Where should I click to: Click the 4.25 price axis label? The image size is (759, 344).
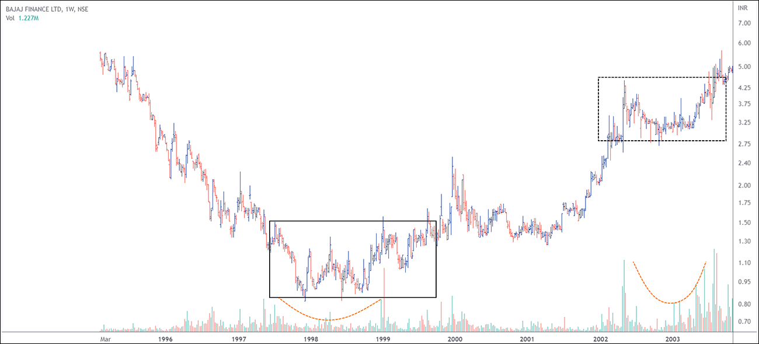tap(744, 88)
